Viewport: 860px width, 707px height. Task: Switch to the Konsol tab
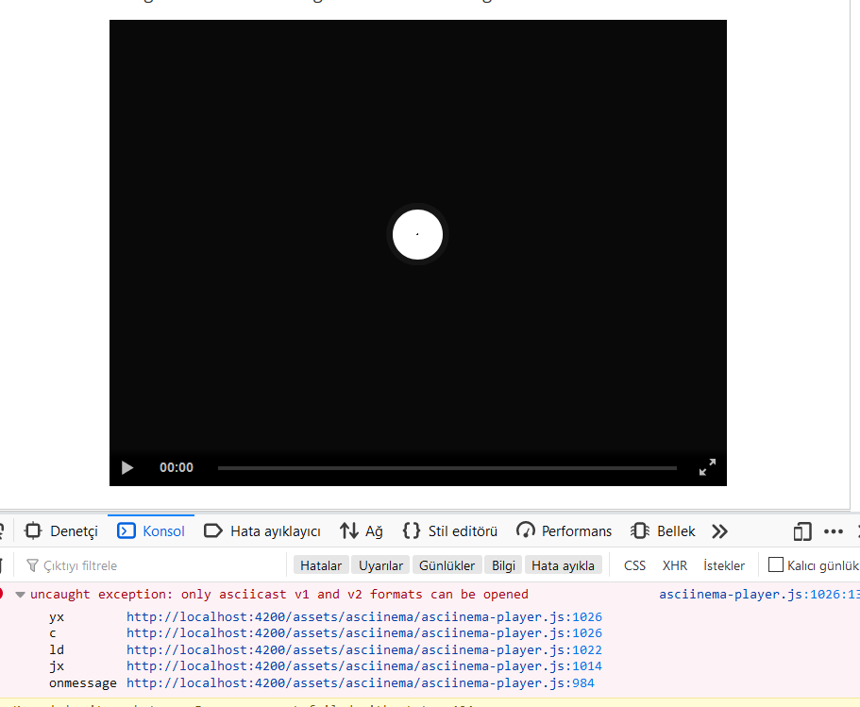[150, 530]
